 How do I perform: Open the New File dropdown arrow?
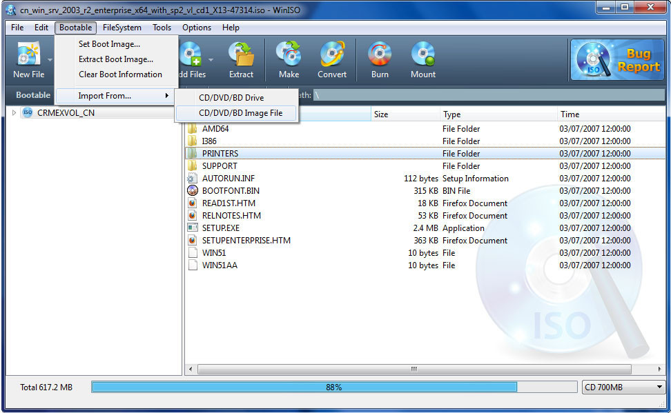tap(50, 60)
